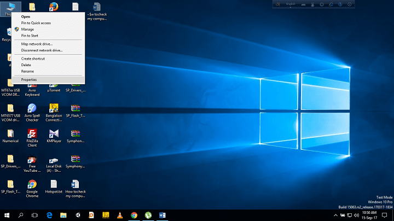Open the Windows Start menu
This screenshot has width=394, height=221.
click(x=7, y=215)
